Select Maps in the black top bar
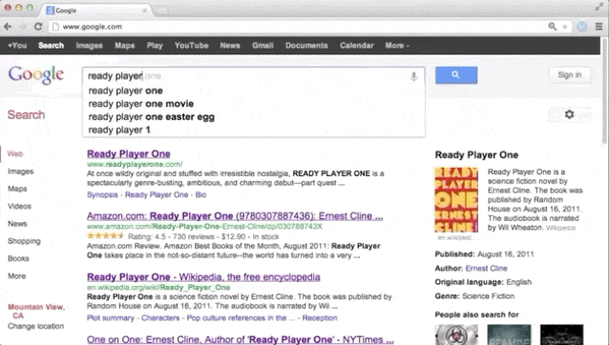This screenshot has height=345, width=609. pos(125,46)
